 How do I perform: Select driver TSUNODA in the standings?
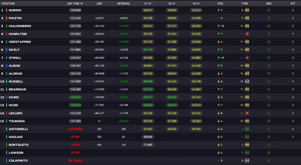coord(17,121)
